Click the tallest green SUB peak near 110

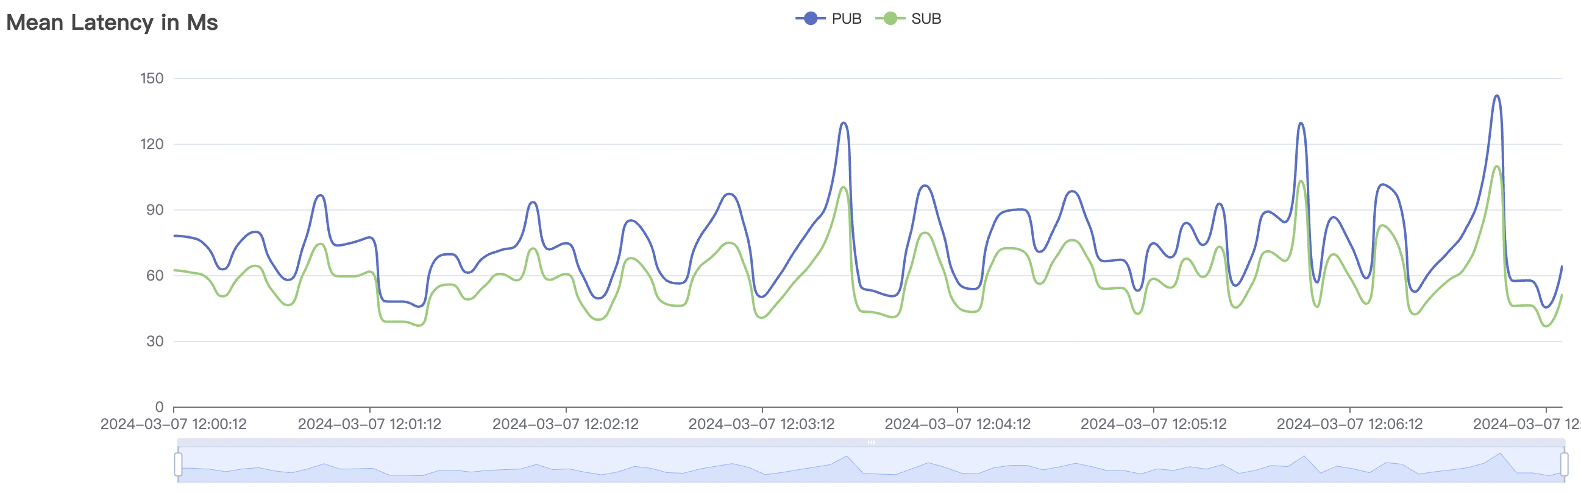[x=1497, y=167]
